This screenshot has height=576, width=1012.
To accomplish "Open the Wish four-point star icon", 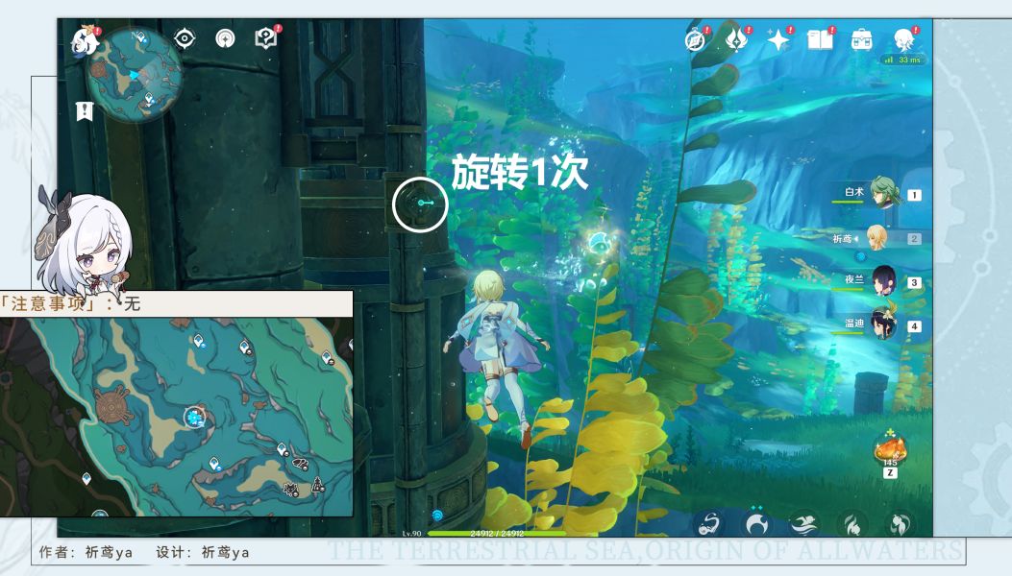I will coord(779,40).
